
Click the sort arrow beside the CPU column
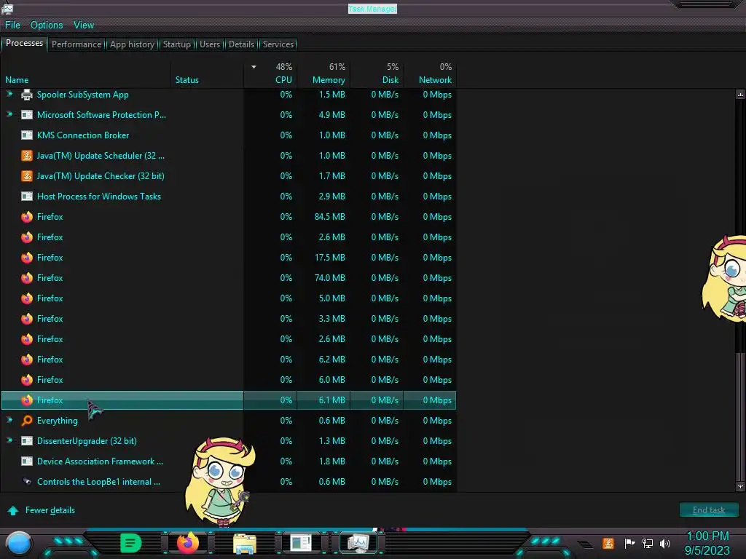click(x=254, y=67)
